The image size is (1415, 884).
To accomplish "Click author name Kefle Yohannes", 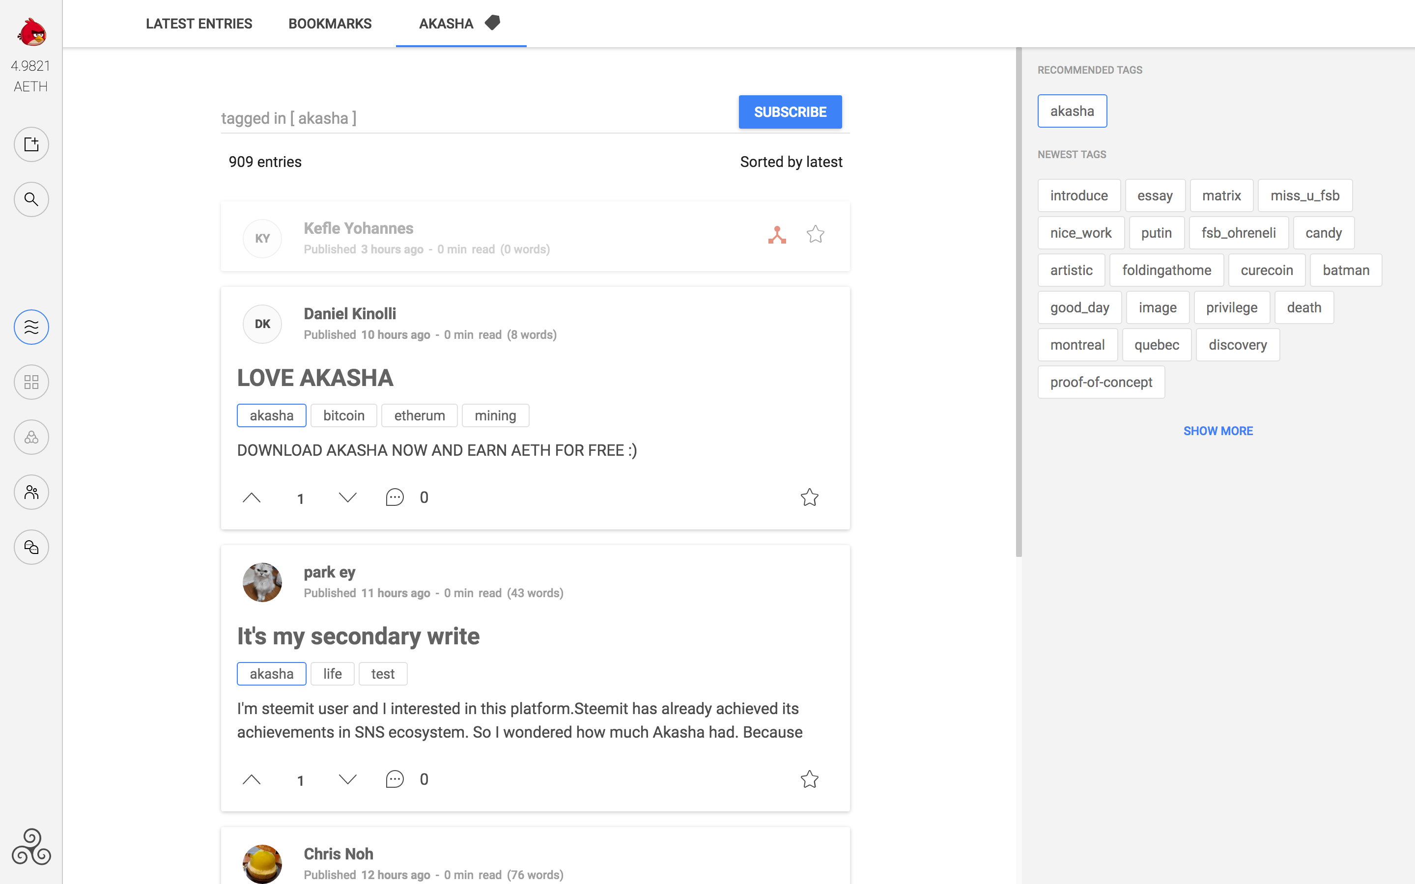I will (x=359, y=228).
